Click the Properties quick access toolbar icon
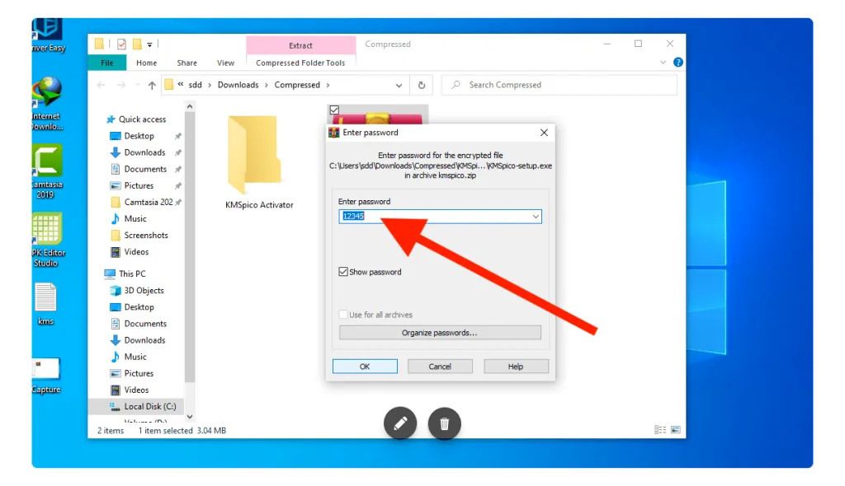Viewport: 845px width, 486px height. [x=122, y=44]
